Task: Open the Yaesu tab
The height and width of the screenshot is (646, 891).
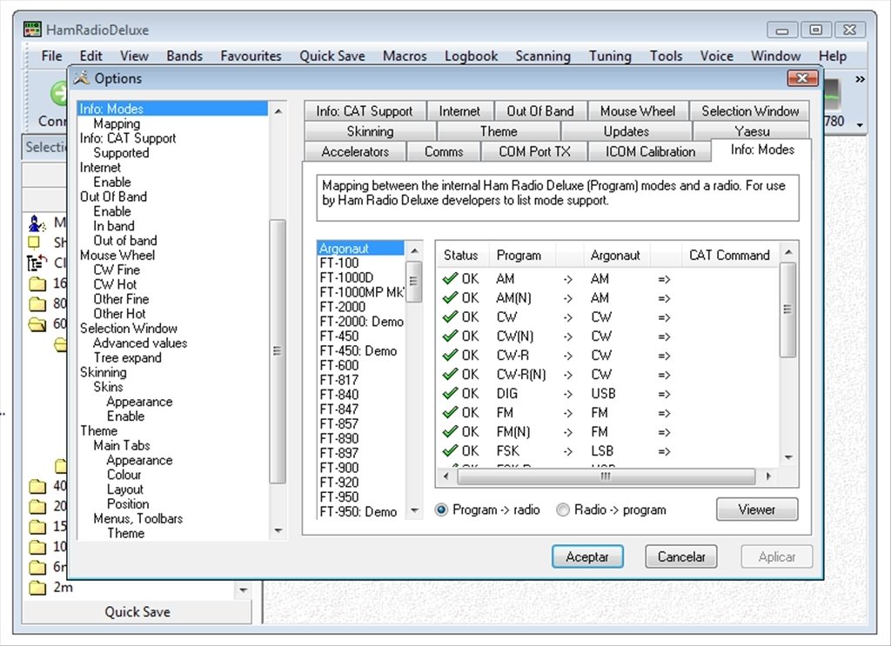Action: [752, 131]
